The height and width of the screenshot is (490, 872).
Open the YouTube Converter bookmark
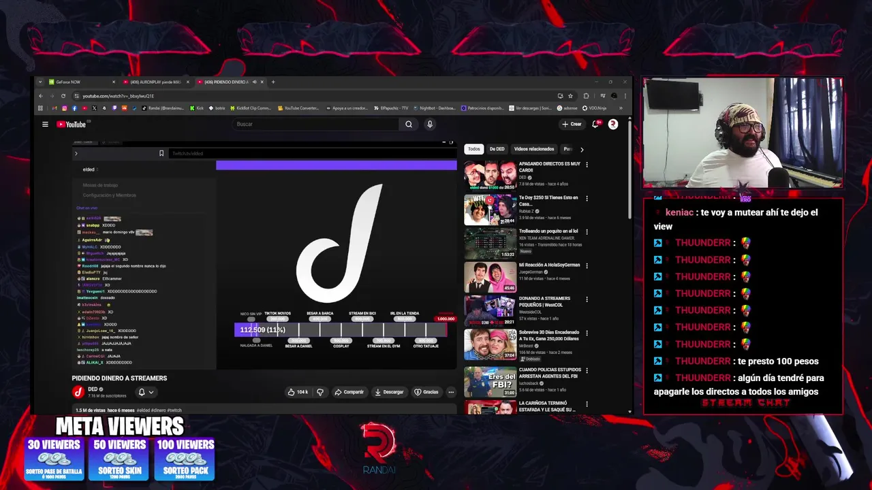(298, 108)
